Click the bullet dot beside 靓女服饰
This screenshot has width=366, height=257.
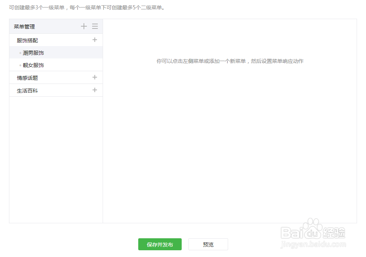click(19, 65)
